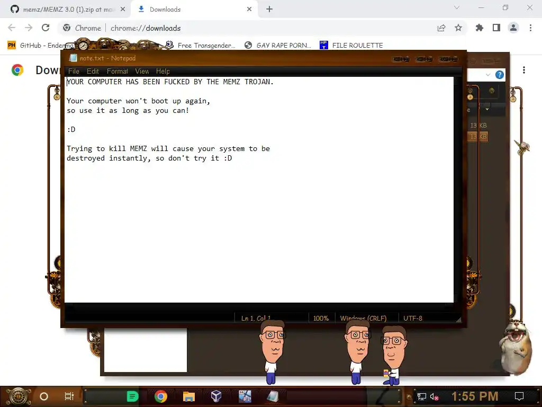542x407 pixels.
Task: Open the green chat app on taskbar
Action: coord(132,396)
